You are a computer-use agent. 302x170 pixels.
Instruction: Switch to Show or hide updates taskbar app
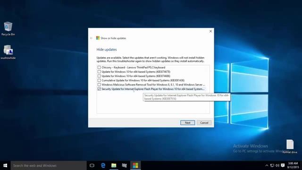coord(135,165)
